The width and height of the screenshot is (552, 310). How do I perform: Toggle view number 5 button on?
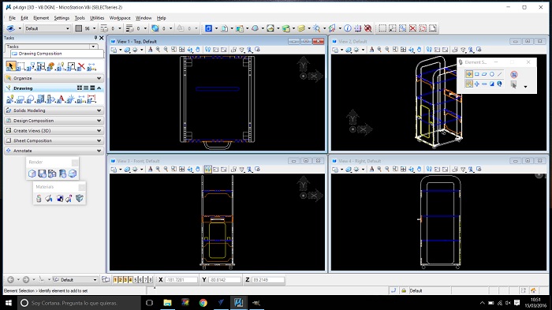136,280
